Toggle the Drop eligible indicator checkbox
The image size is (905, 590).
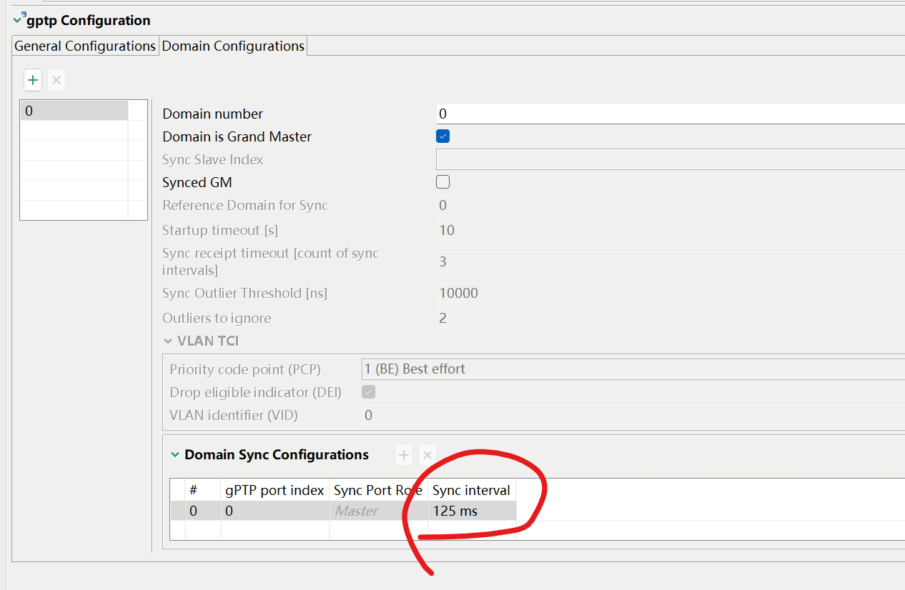(x=368, y=391)
